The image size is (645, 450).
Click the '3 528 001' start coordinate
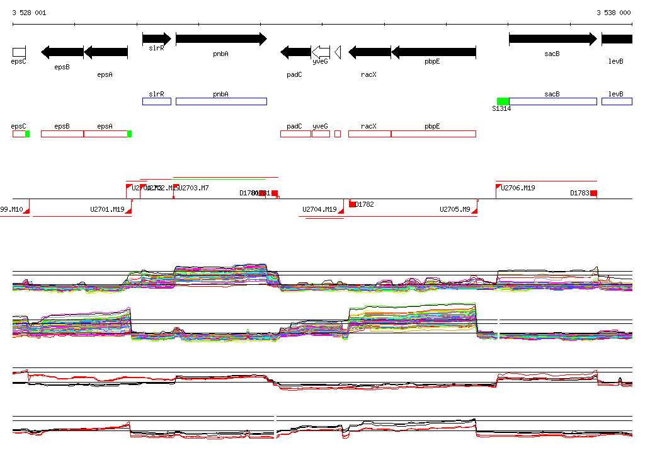click(29, 13)
